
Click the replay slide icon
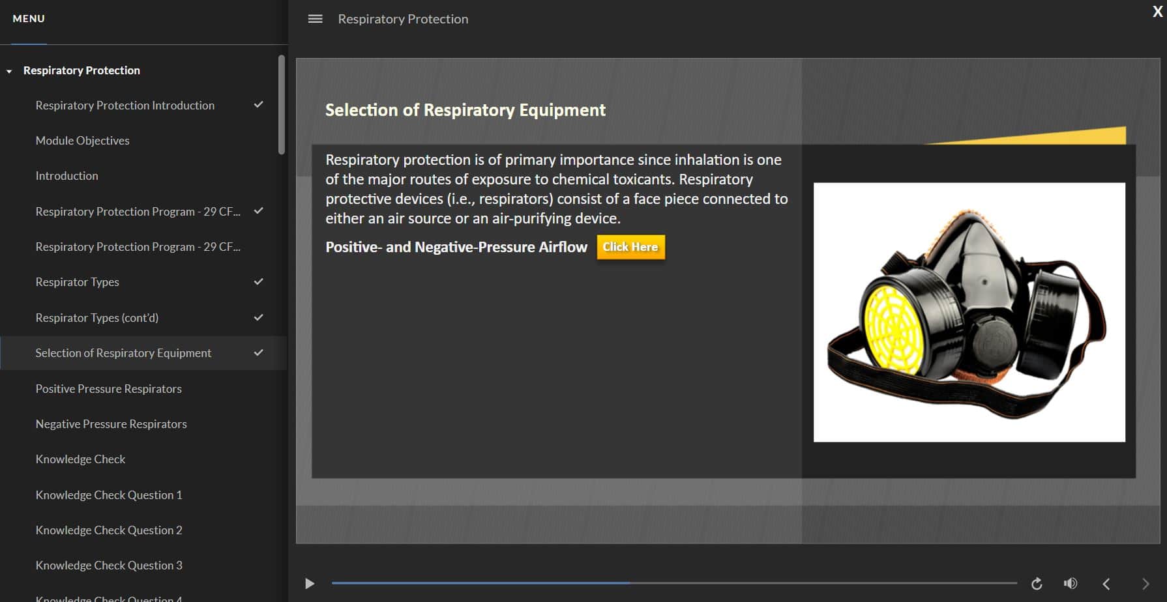click(1037, 584)
